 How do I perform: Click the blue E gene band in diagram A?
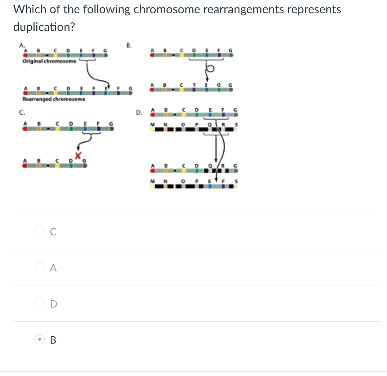tap(81, 54)
